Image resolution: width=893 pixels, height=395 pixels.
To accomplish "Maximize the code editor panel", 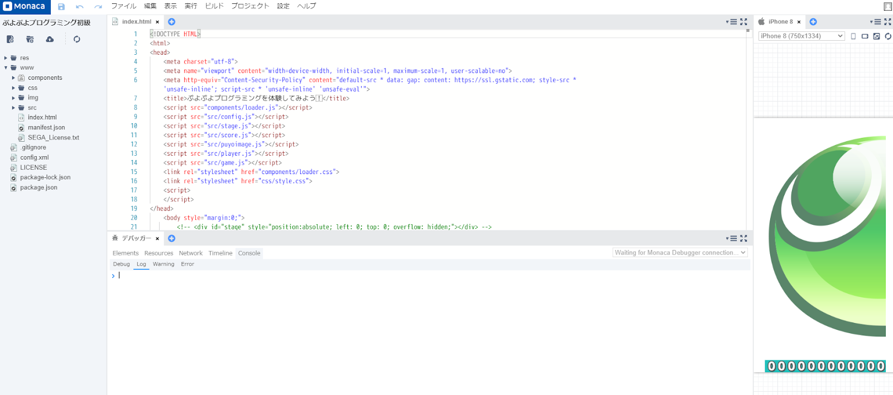I will [743, 22].
